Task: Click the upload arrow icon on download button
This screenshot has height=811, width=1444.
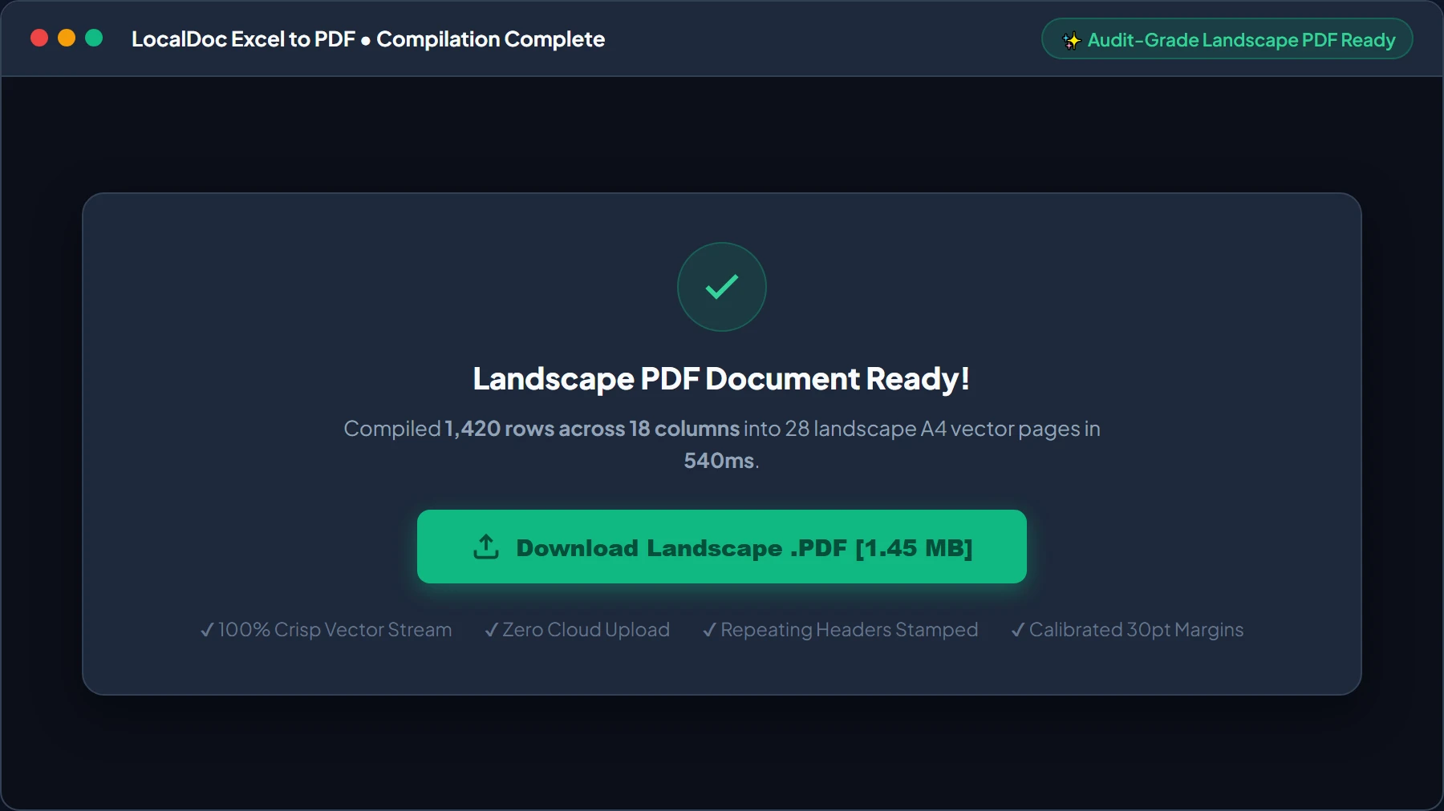Action: [x=486, y=547]
